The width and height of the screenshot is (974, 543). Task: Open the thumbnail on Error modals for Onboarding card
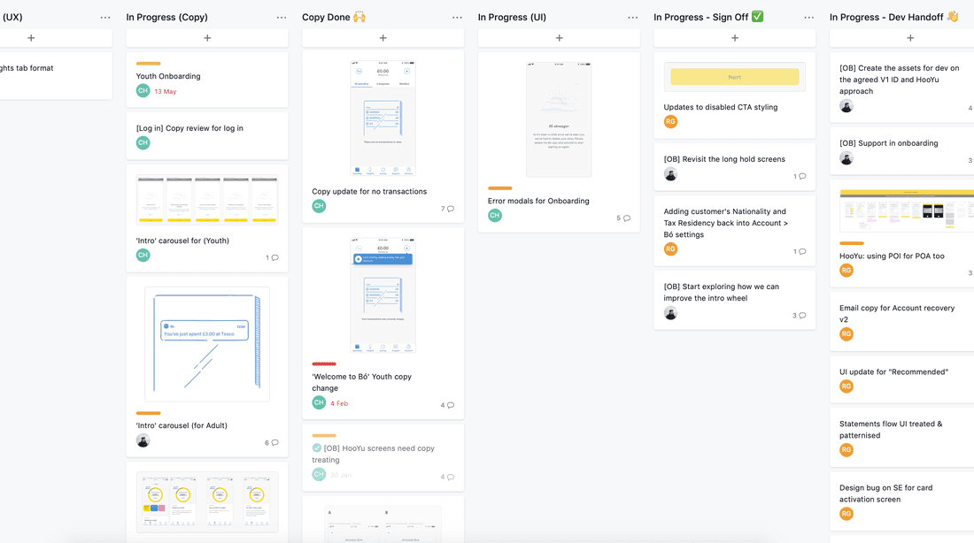click(x=559, y=119)
